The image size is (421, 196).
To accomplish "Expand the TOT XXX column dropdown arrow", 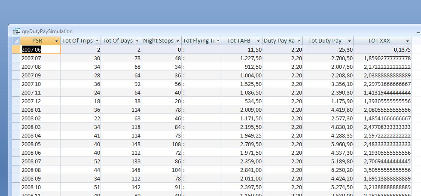I will point(407,41).
